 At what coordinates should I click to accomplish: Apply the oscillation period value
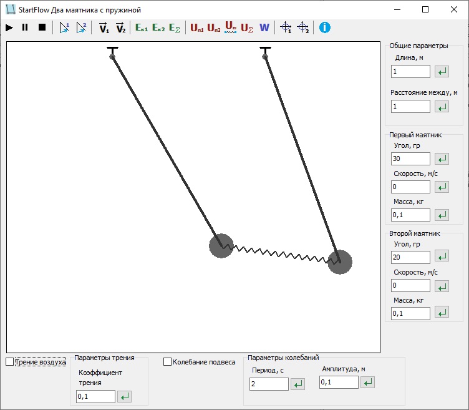(298, 384)
